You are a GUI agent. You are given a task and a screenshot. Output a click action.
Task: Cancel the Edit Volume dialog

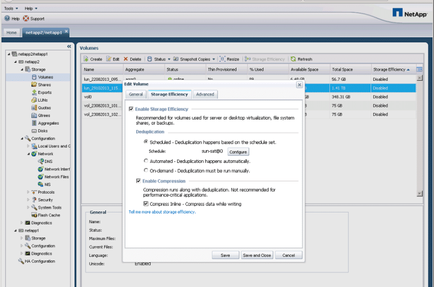[x=288, y=255]
